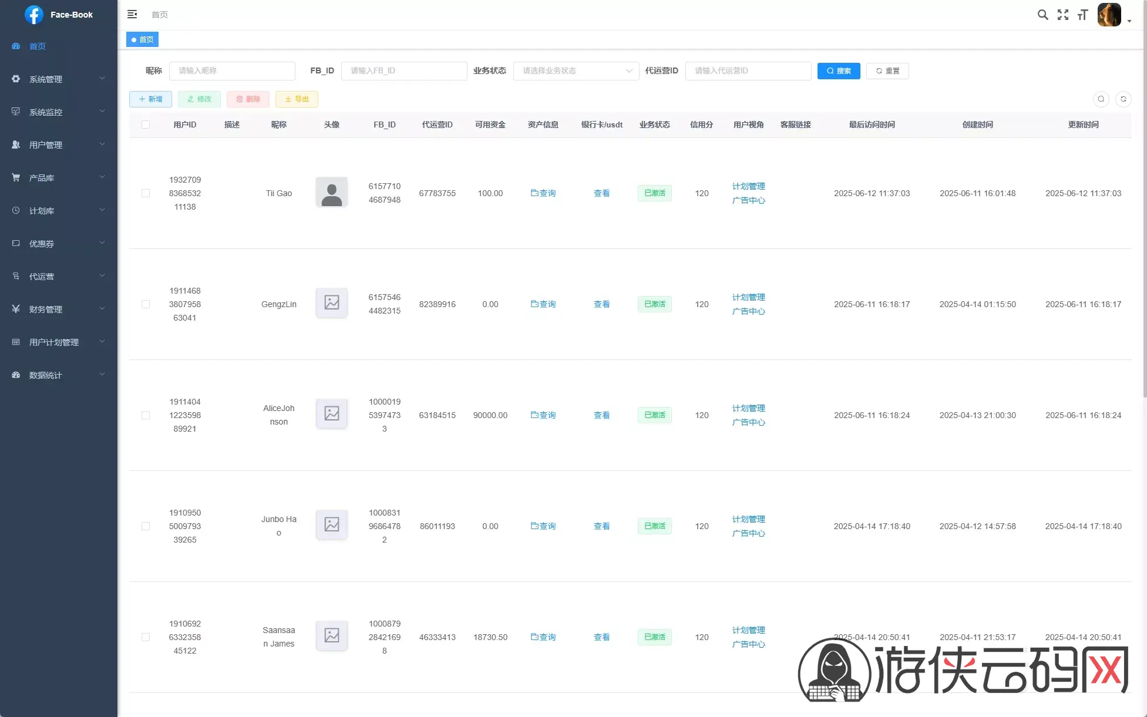Click the sidebar collapse hamburger icon

[x=132, y=14]
